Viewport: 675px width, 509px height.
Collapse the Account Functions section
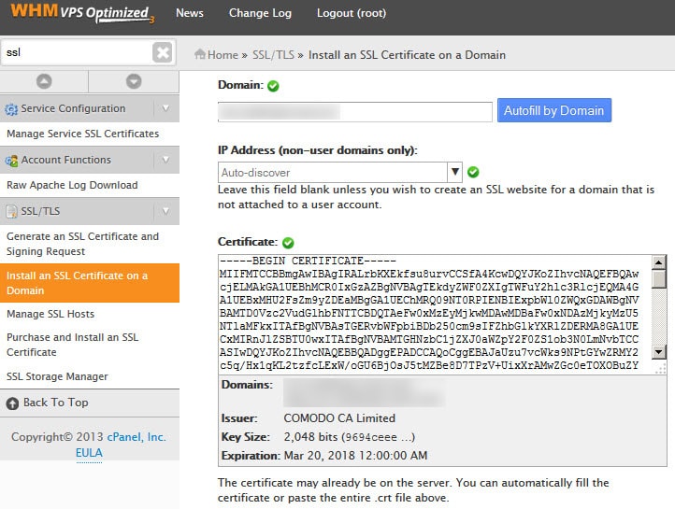coord(165,160)
